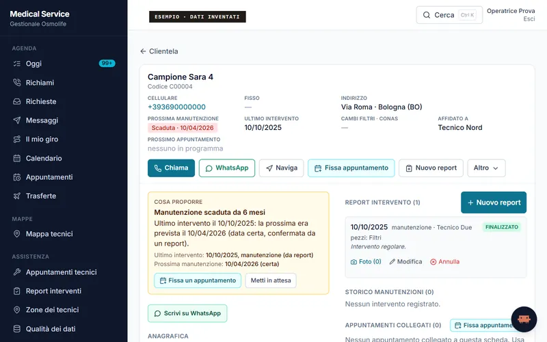Viewport: 547px width, 342px height.
Task: Click the Cerca search box
Action: pos(449,15)
